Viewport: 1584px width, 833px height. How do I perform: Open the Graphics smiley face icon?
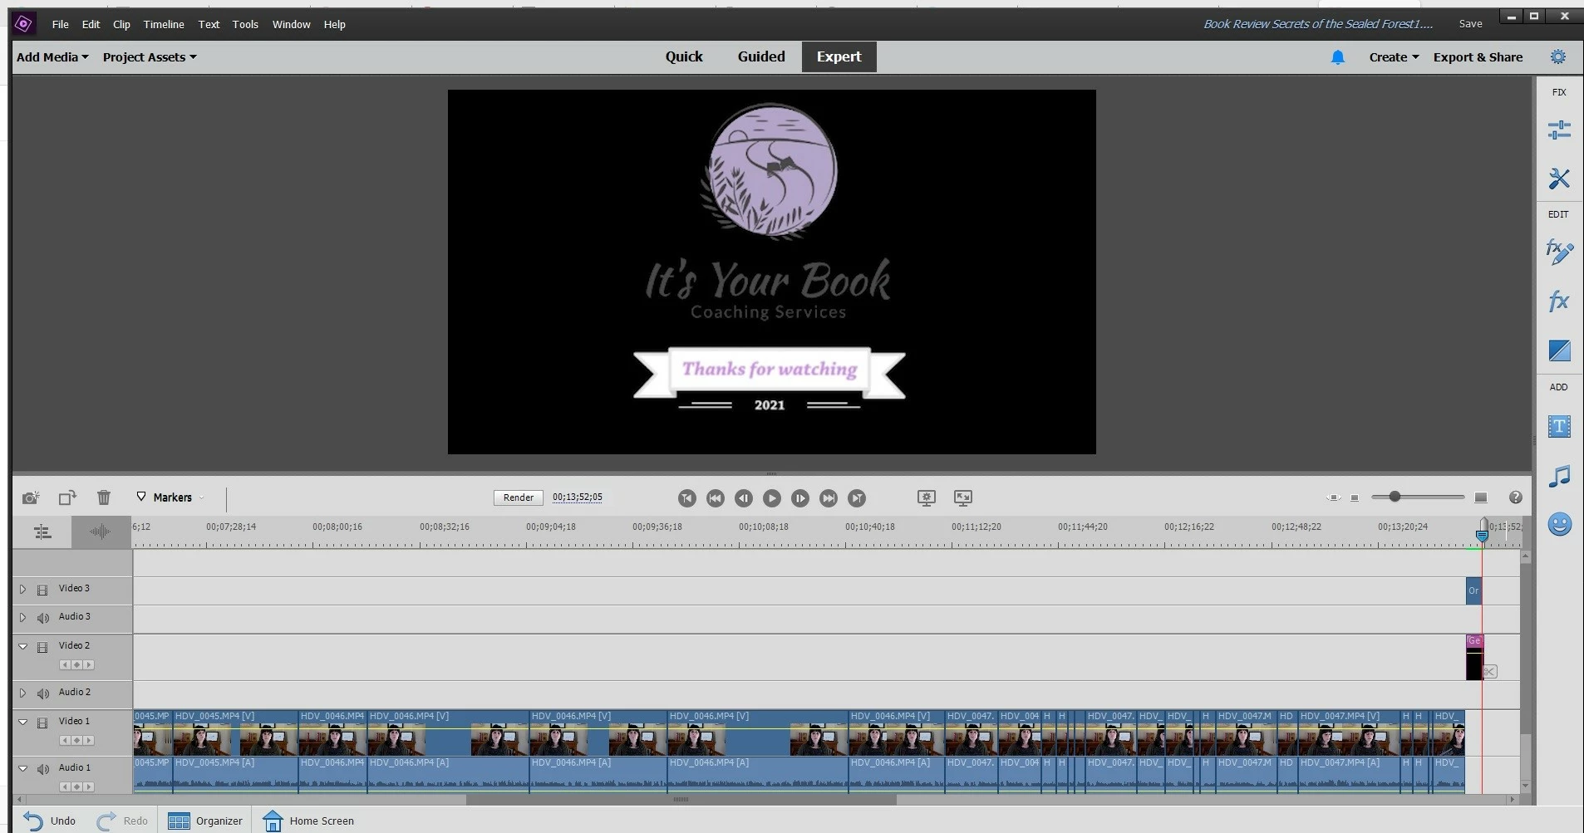pos(1559,524)
